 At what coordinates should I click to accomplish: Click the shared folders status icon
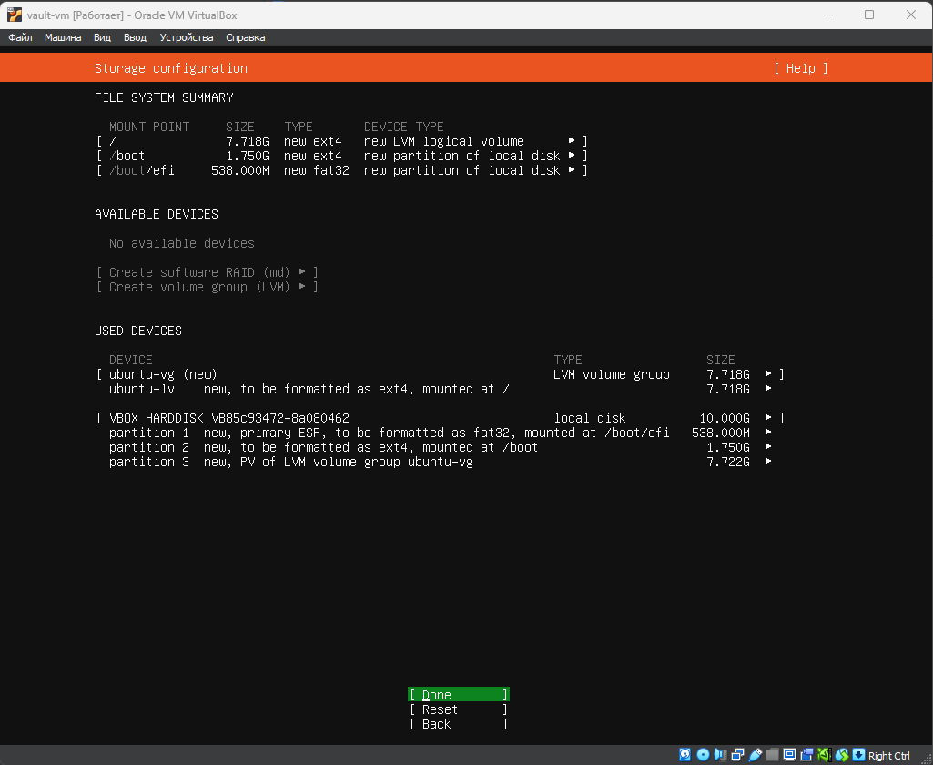773,755
